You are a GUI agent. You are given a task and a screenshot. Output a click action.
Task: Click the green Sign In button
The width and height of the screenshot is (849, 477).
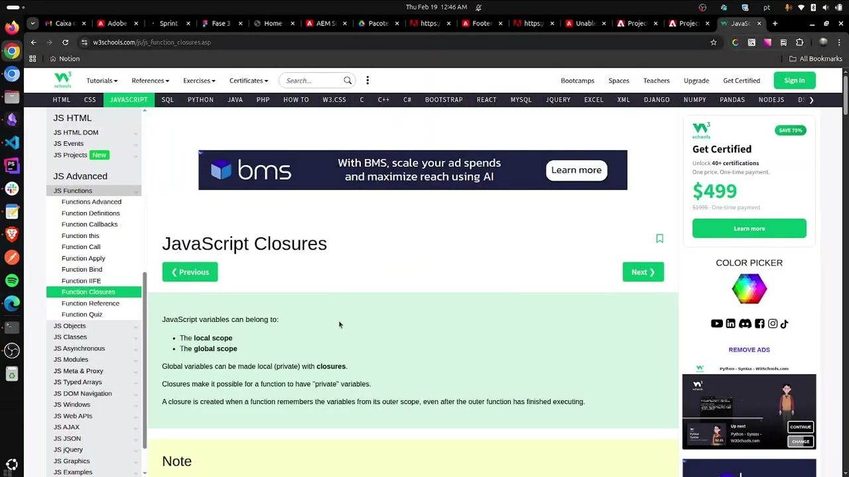coord(794,81)
